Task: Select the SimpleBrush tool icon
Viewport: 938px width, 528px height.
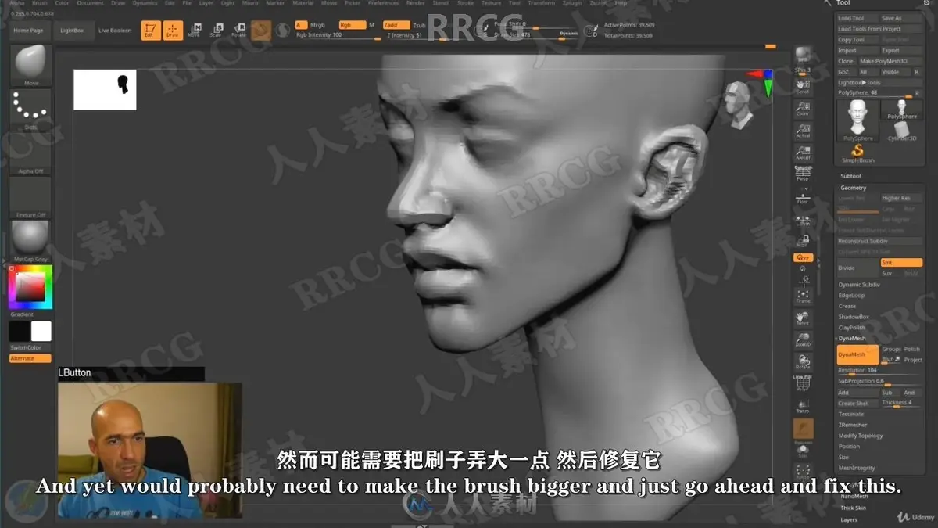Action: [x=857, y=152]
